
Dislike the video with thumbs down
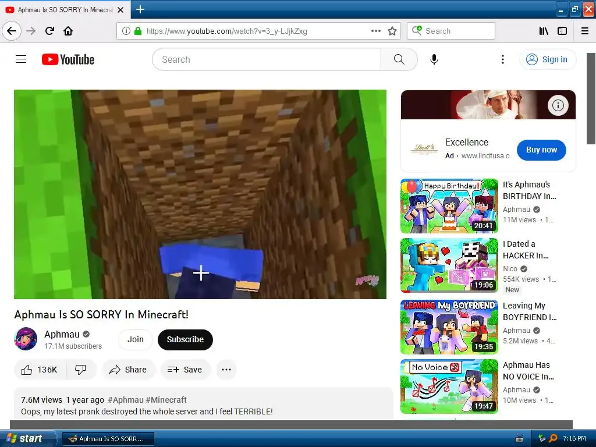point(80,370)
